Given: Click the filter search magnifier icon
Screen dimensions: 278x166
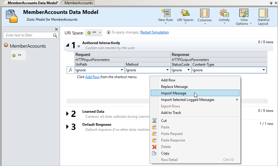Looking at the screenshot, I should pyautogui.click(x=55, y=35).
